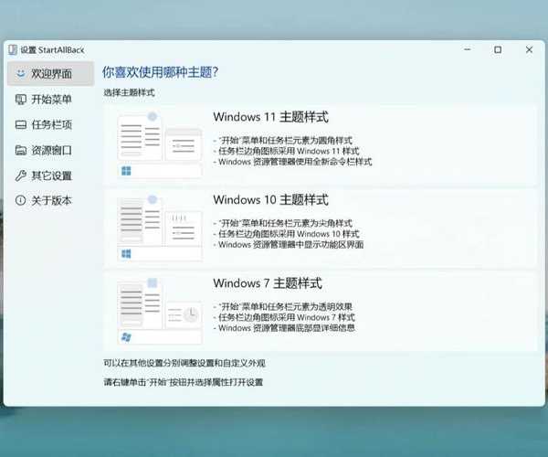Switch to the 开始菜单 settings page

(50, 100)
